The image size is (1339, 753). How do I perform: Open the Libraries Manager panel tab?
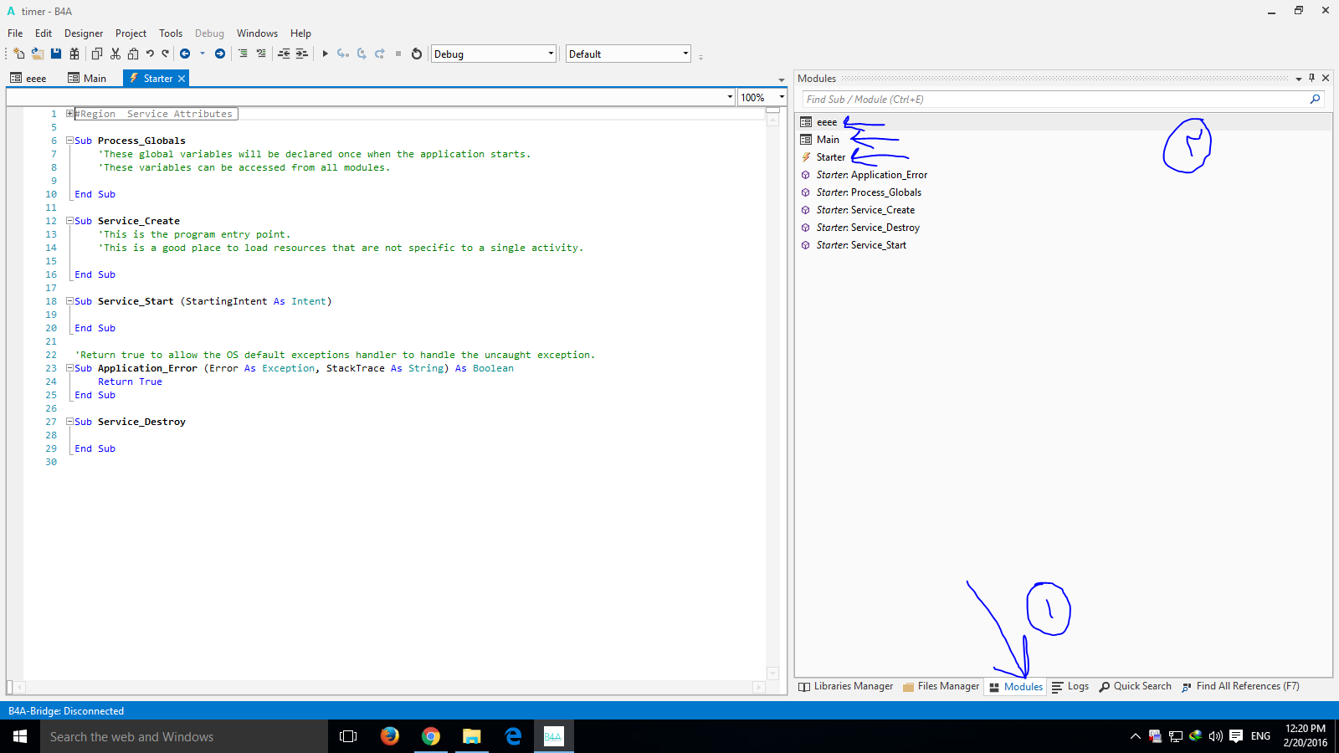(846, 686)
